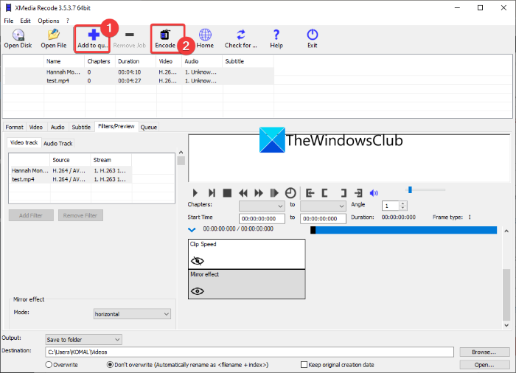Mute the preview audio speaker icon
This screenshot has height=373, width=516.
[x=374, y=193]
